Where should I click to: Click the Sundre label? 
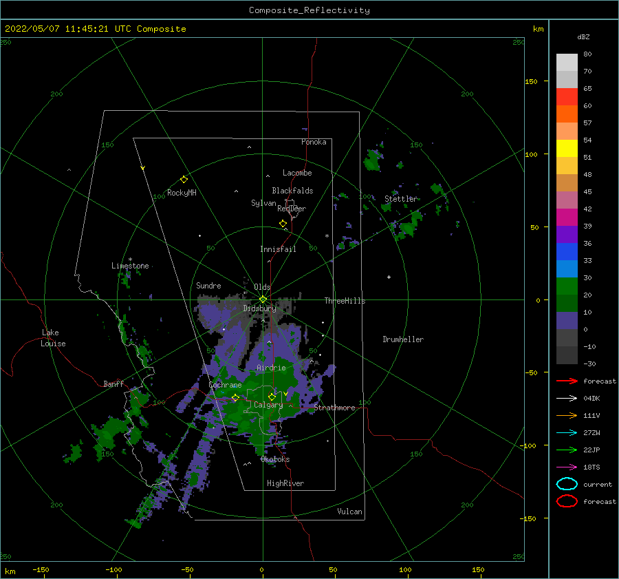[208, 286]
